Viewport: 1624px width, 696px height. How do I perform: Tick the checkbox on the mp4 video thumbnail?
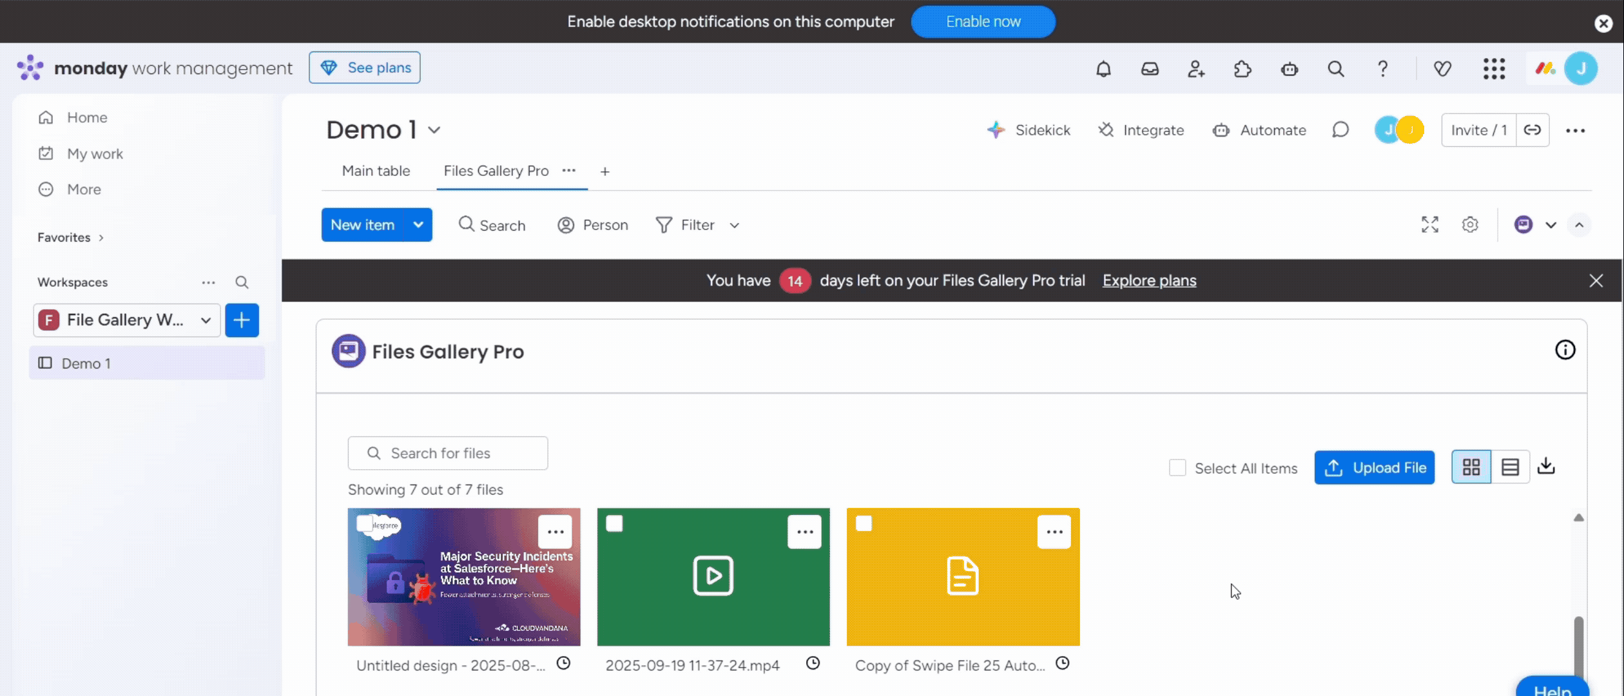tap(615, 523)
